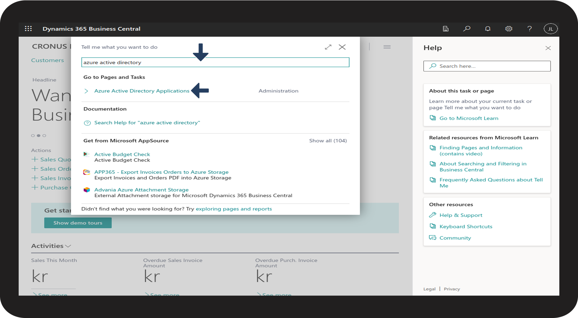Open the document report icon in header
The width and height of the screenshot is (578, 318).
[446, 29]
